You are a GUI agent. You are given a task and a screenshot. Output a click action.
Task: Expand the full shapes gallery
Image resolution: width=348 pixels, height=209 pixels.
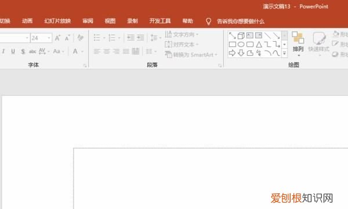[x=284, y=53]
